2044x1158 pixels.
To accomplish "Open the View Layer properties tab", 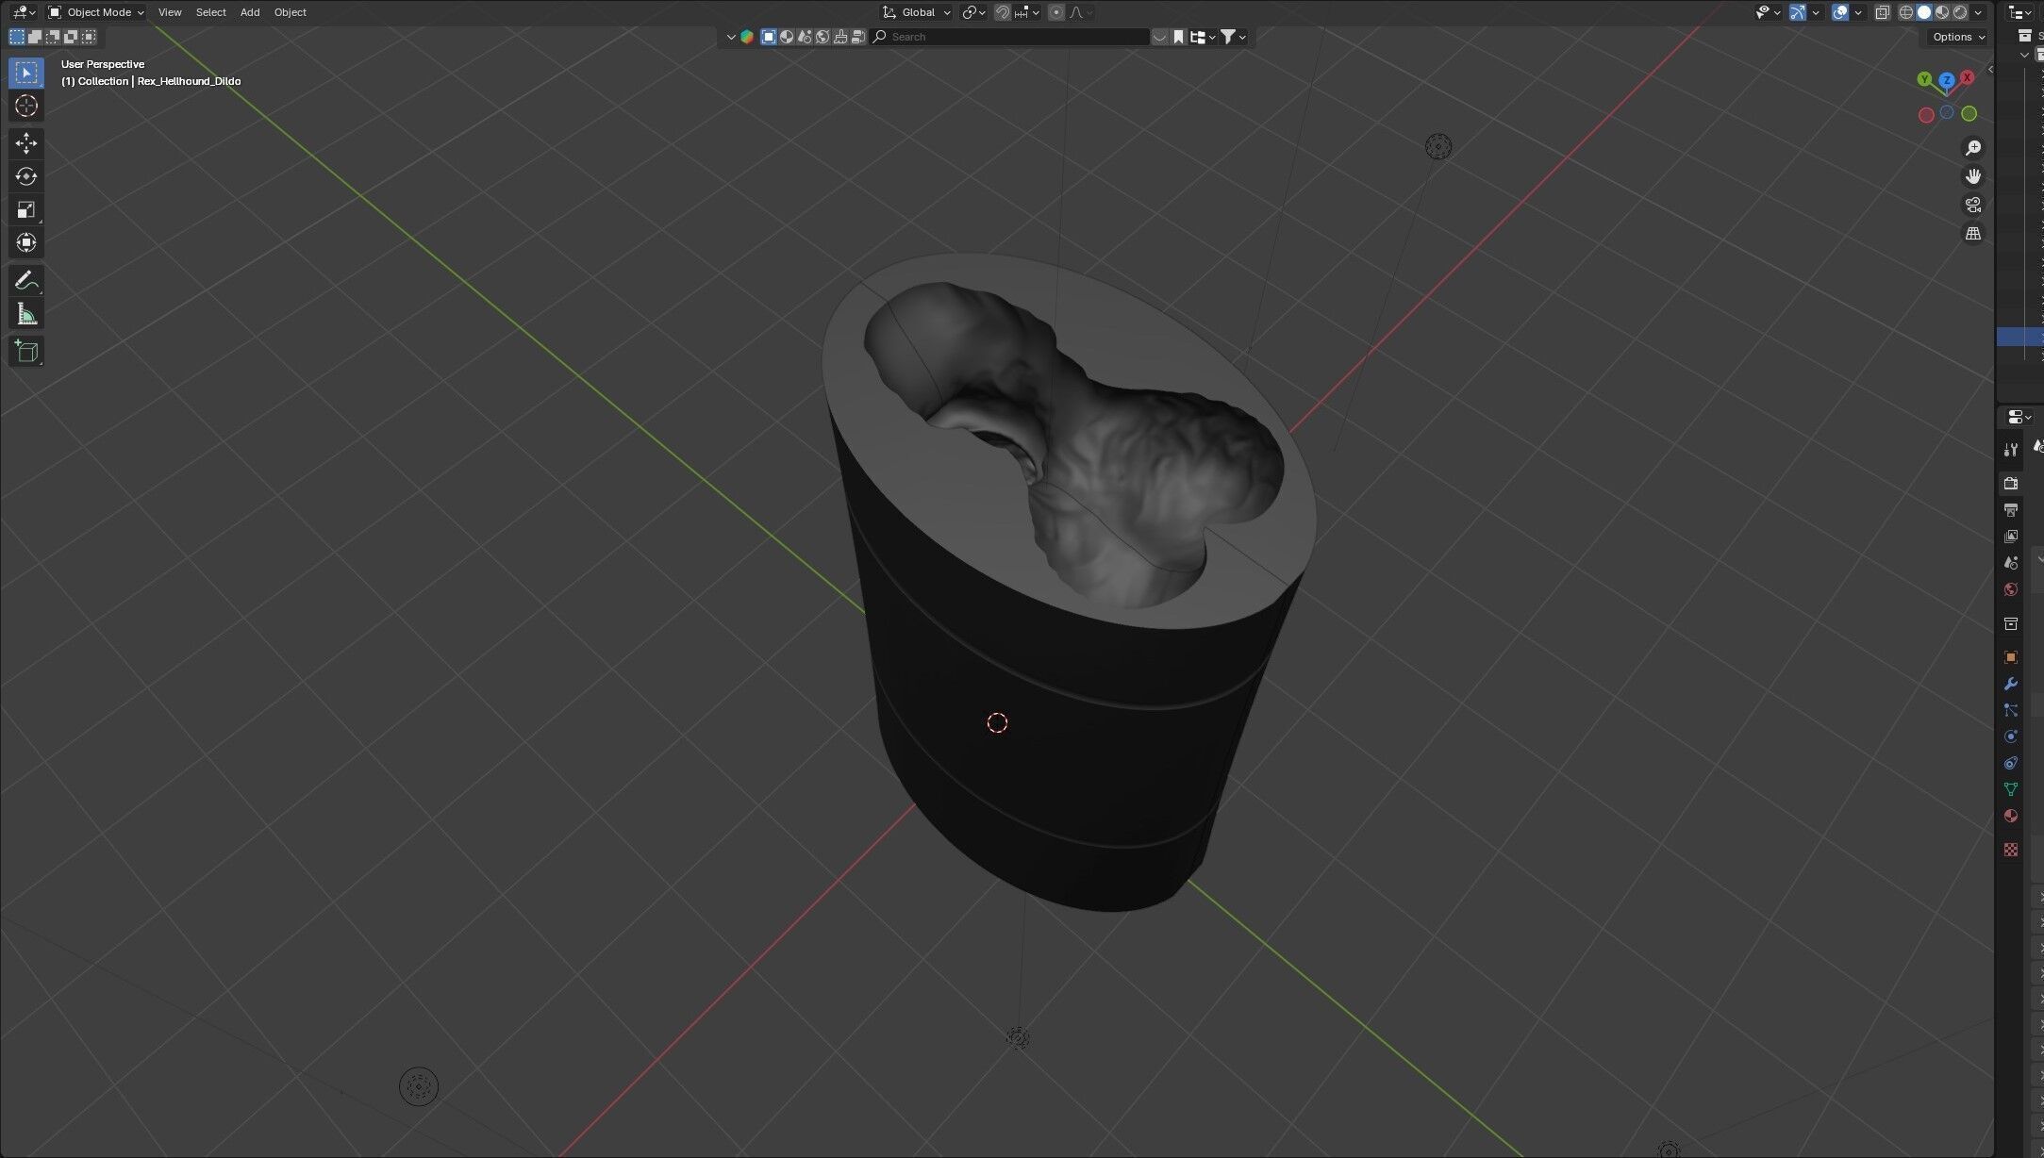I will pos(2010,536).
